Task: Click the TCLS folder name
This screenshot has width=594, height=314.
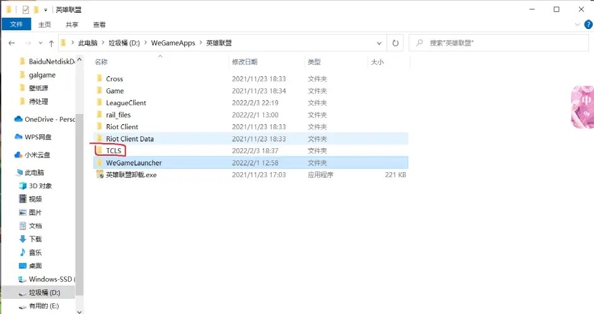Action: (114, 151)
